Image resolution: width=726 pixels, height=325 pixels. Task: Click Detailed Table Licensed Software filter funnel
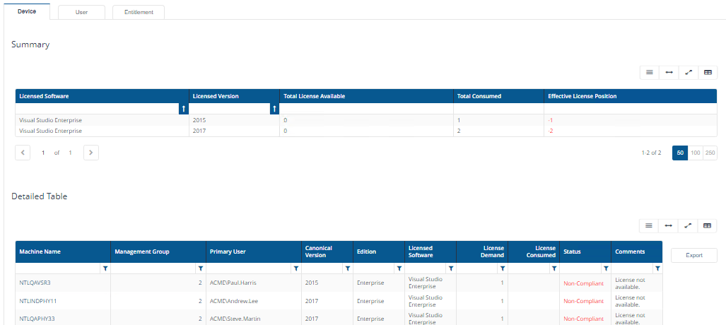tap(450, 268)
